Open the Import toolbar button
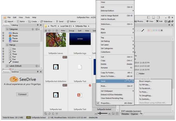This screenshot has height=121, width=176. 9,22
